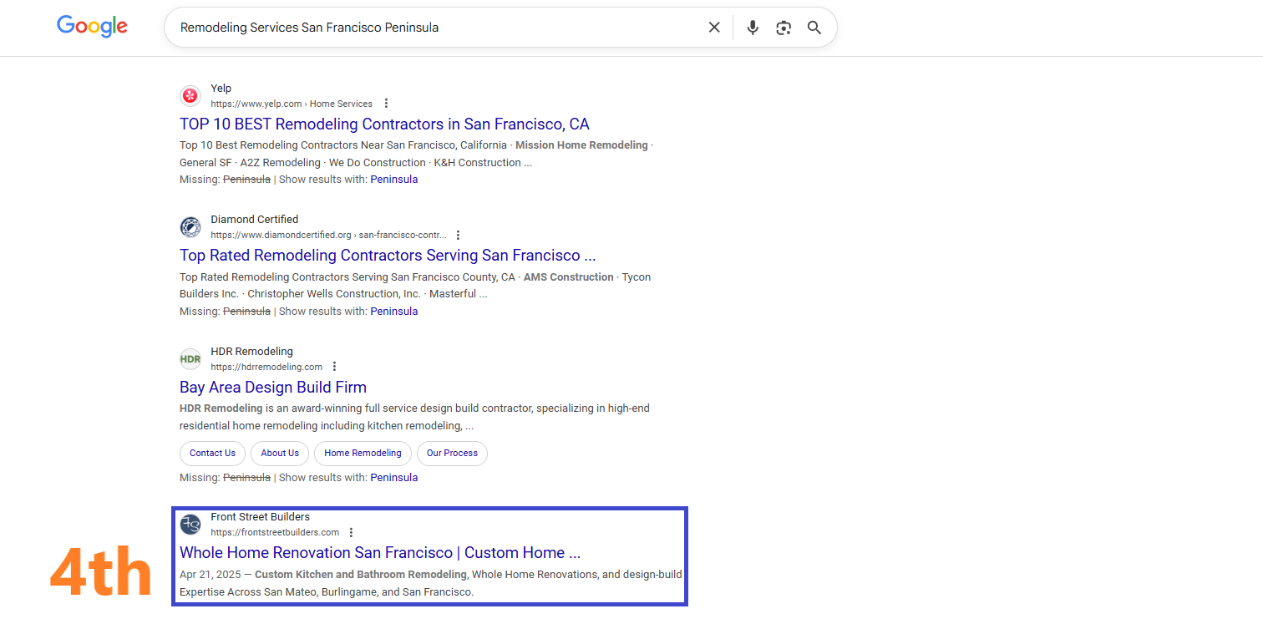Open more options for Yelp result
This screenshot has height=619, width=1263.
point(386,104)
